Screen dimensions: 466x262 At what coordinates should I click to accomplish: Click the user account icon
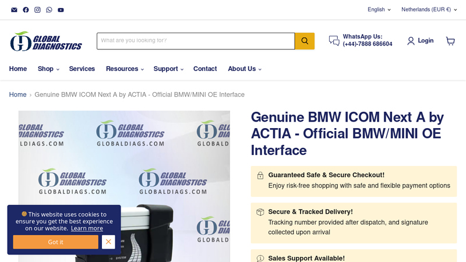pyautogui.click(x=411, y=41)
